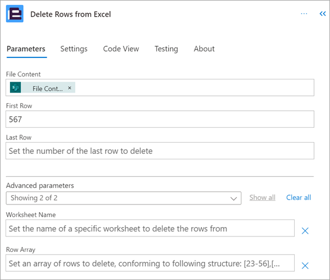The width and height of the screenshot is (330, 280).
Task: Click the Worksheet Name input field
Action: pyautogui.click(x=150, y=228)
